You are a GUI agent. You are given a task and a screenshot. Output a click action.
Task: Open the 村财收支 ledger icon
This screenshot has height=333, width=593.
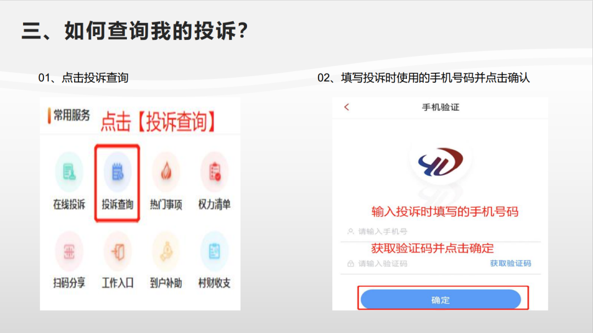[x=215, y=251]
